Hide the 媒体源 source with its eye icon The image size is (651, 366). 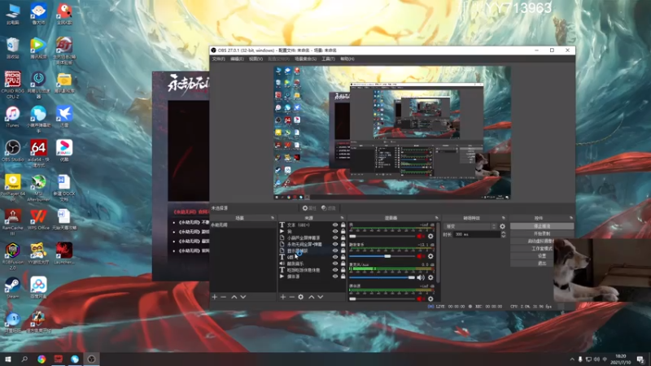pyautogui.click(x=335, y=277)
